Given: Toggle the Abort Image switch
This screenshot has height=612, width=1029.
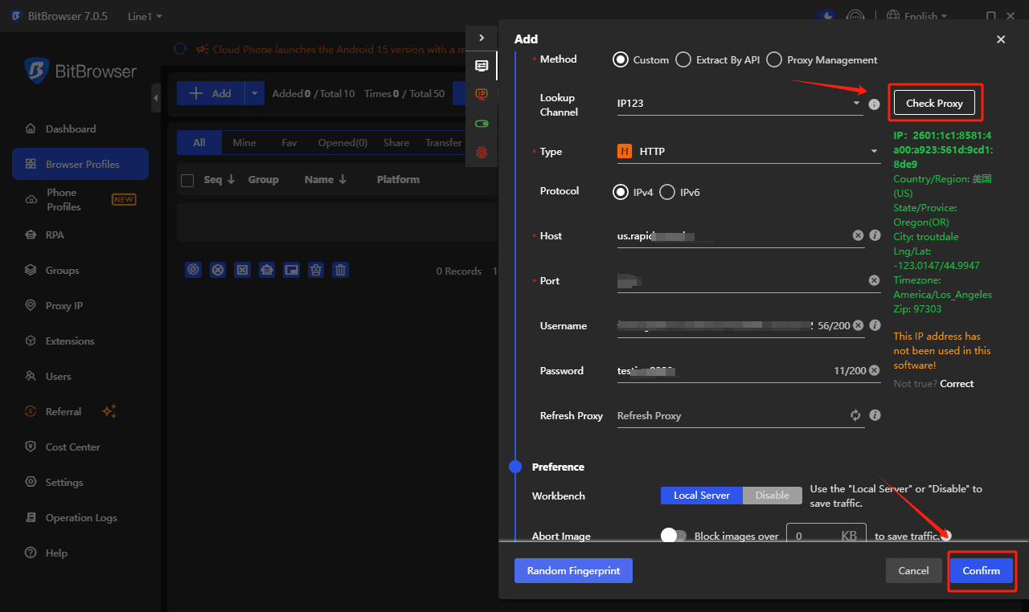Looking at the screenshot, I should pyautogui.click(x=674, y=536).
